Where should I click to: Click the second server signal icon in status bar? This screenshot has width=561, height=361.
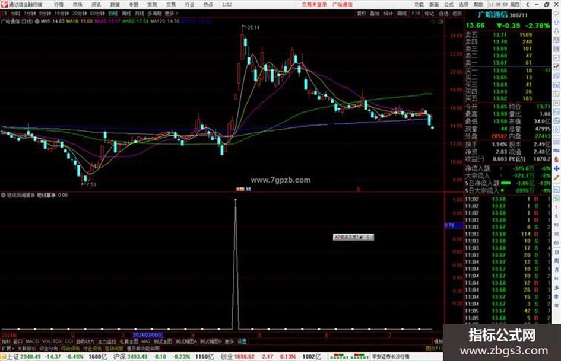pyautogui.click(x=360, y=356)
